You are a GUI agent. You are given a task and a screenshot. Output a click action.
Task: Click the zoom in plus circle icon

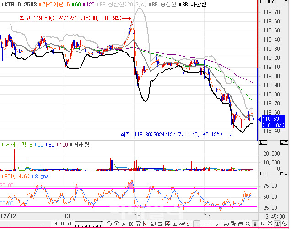point(117,224)
